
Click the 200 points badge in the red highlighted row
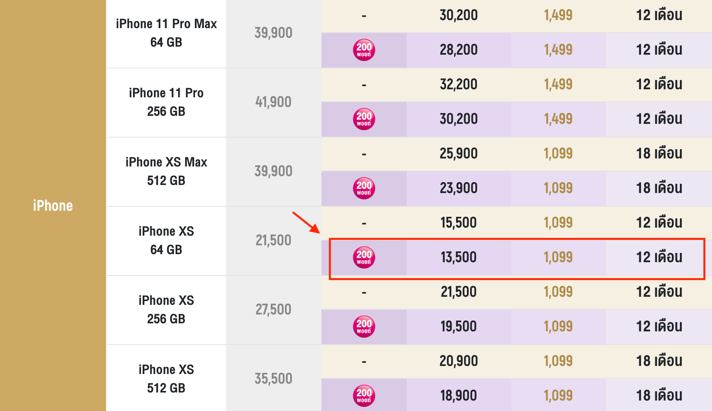[x=364, y=258]
